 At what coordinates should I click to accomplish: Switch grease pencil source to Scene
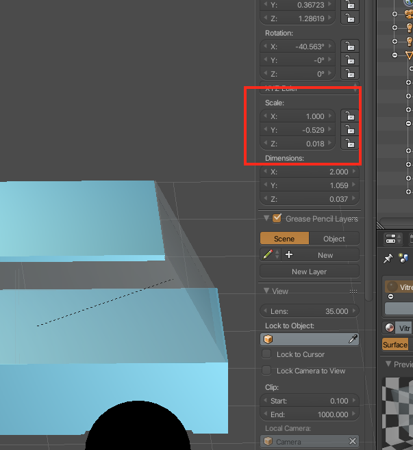tap(284, 239)
